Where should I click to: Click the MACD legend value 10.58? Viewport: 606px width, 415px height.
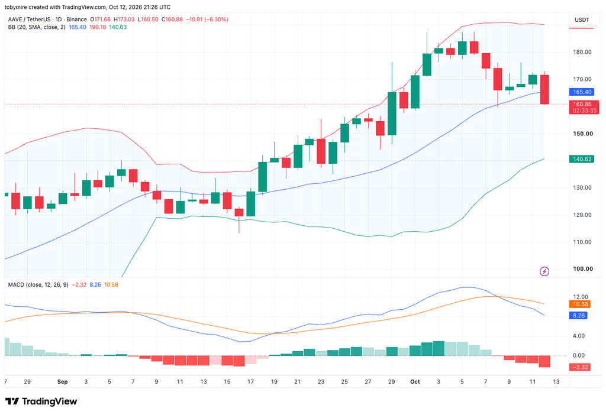click(x=111, y=284)
